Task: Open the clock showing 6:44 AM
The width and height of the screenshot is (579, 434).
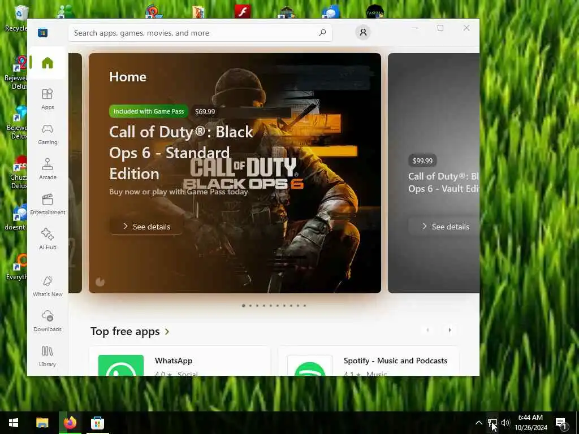Action: [531, 423]
